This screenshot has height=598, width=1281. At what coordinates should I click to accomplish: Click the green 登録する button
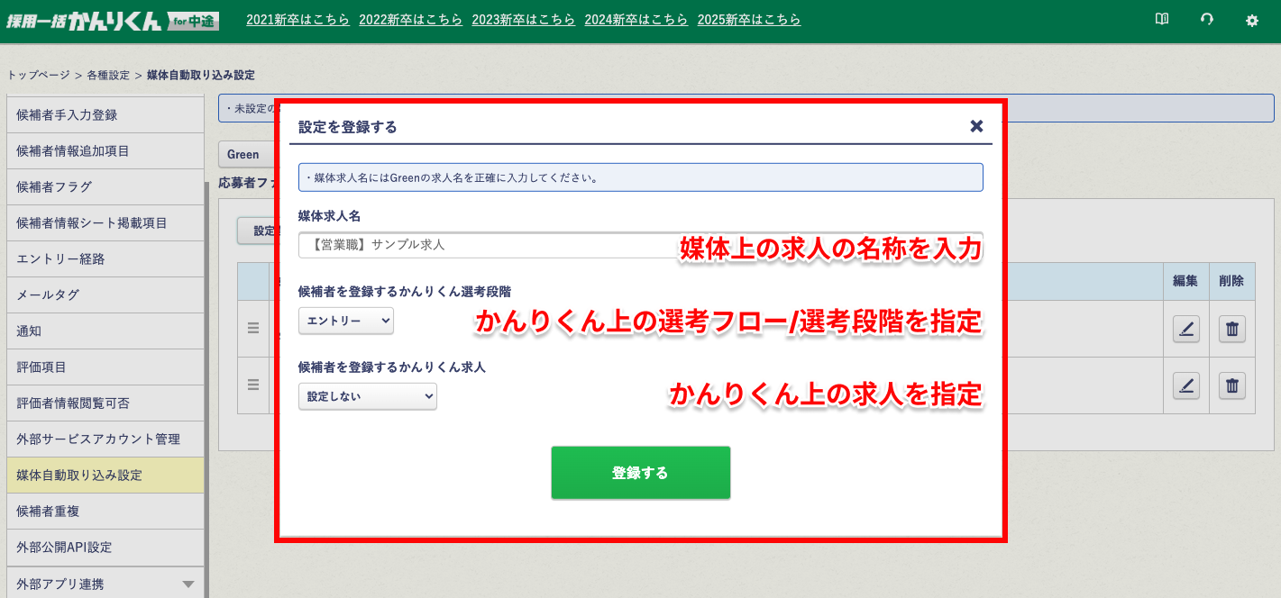(640, 472)
